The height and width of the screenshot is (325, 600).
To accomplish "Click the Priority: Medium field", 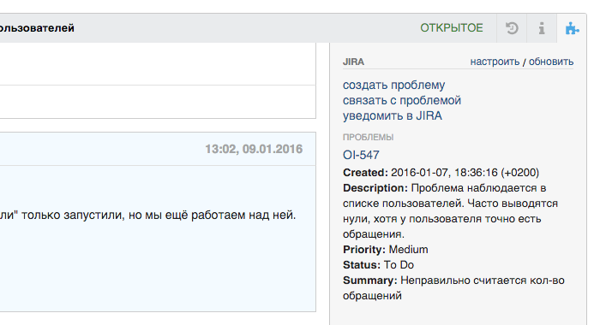I will pos(386,250).
